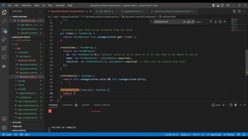Expand the node_modules folder
Screen dimensions: 248x139
(x=22, y=40)
